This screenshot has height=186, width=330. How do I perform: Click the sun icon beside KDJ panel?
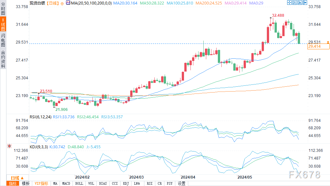click(9, 146)
